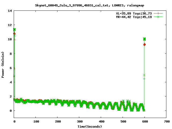172x129 pixels.
Task: Click the green YR legend line sample
Action: [158, 17]
